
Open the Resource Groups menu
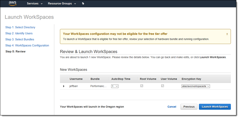(x=62, y=4)
